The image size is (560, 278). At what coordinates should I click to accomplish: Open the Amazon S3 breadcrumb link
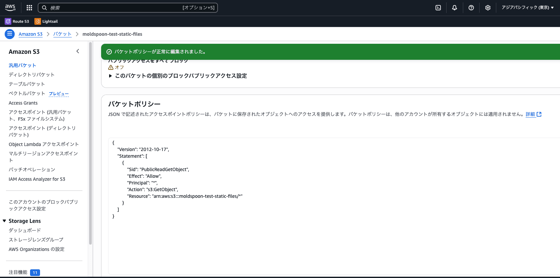click(31, 34)
